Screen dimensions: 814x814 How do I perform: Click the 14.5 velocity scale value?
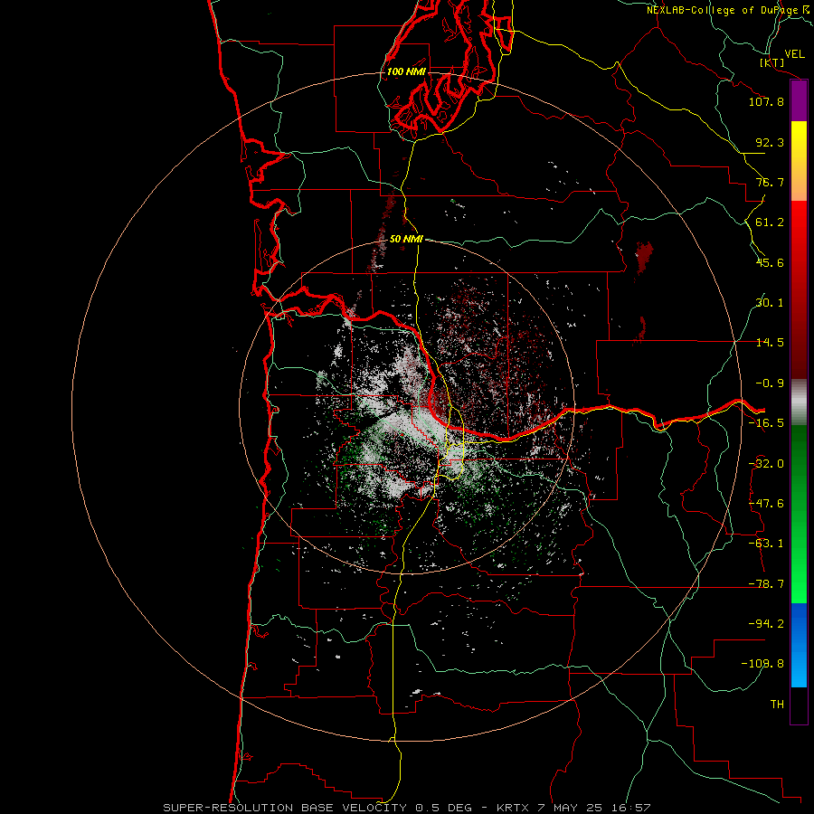coord(770,343)
